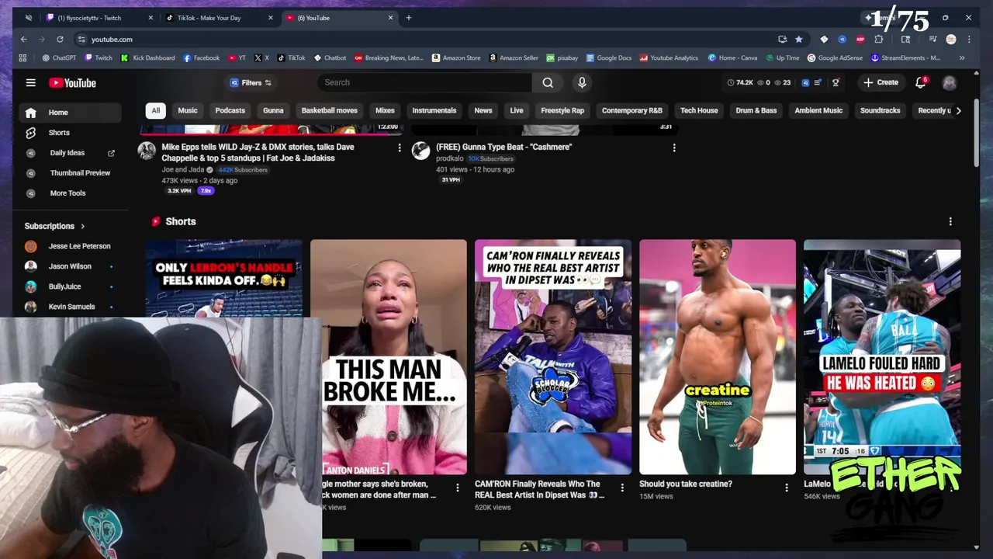Image resolution: width=993 pixels, height=559 pixels.
Task: Open the Gunna Type Beat Cashmere title
Action: 504,147
